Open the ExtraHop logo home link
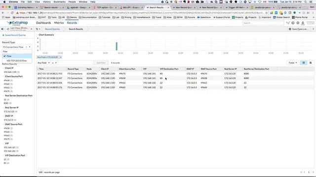Image resolution: width=316 pixels, height=177 pixels. click(18, 23)
